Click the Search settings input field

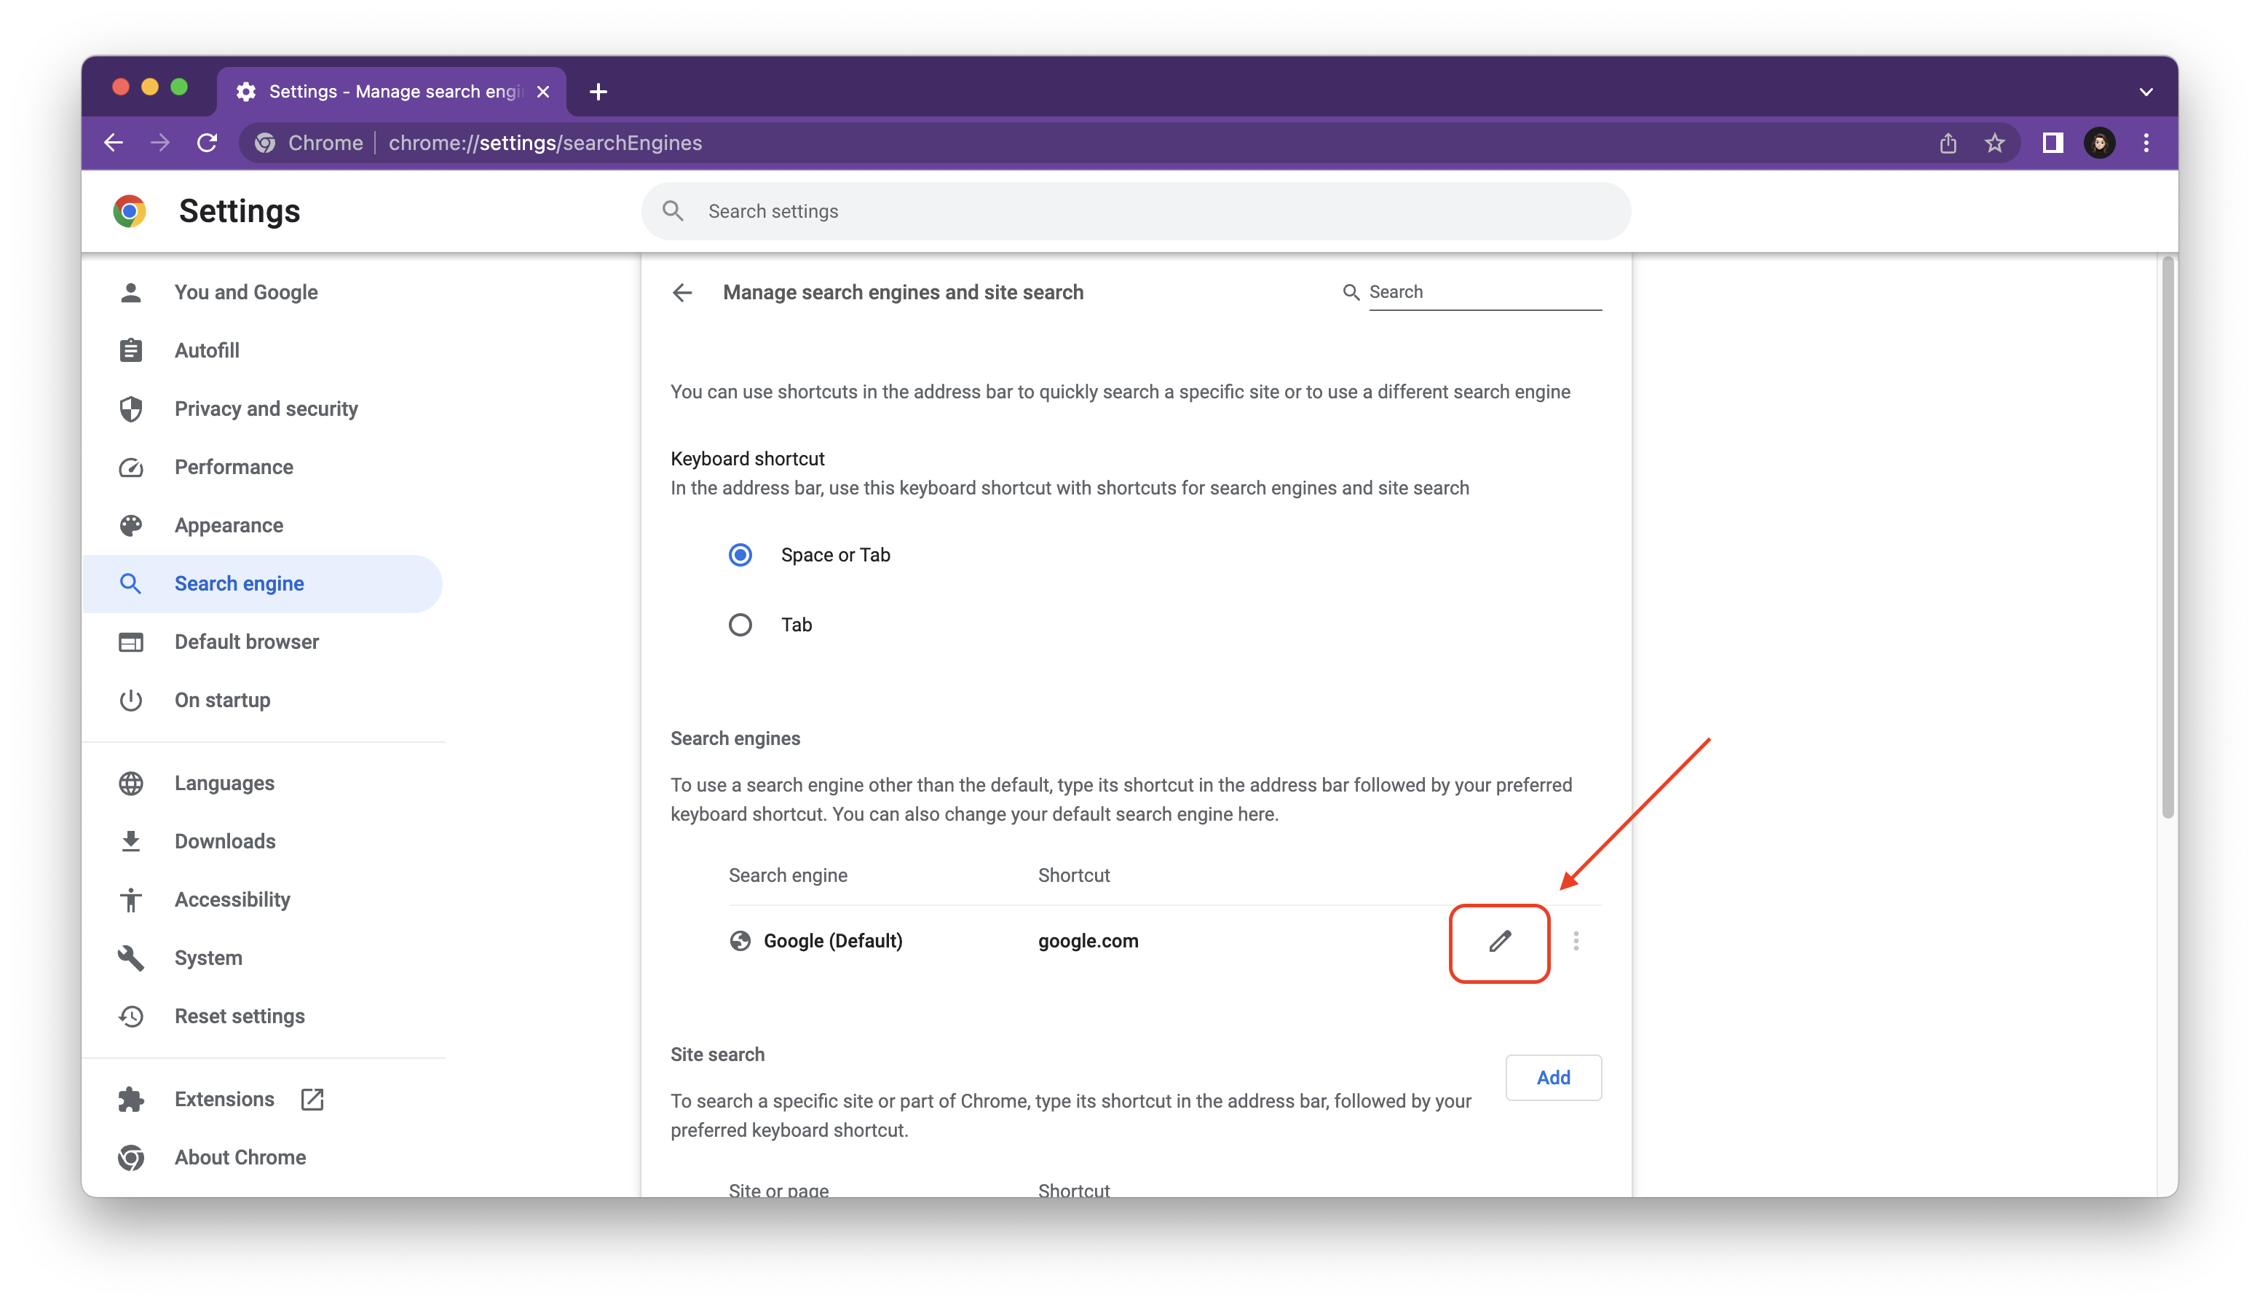tap(1135, 211)
